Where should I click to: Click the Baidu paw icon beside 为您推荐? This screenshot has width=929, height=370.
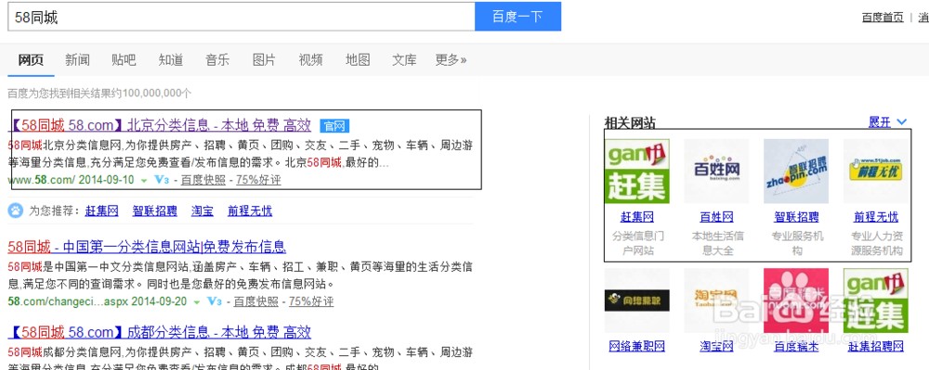point(16,211)
